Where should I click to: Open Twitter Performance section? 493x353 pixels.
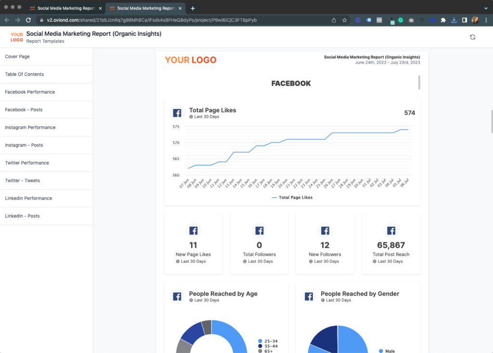click(x=46, y=163)
